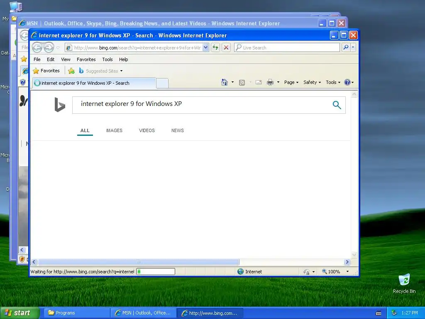Viewport: 425px width, 319px height.
Task: Go back using the Back arrow button
Action: tap(37, 47)
